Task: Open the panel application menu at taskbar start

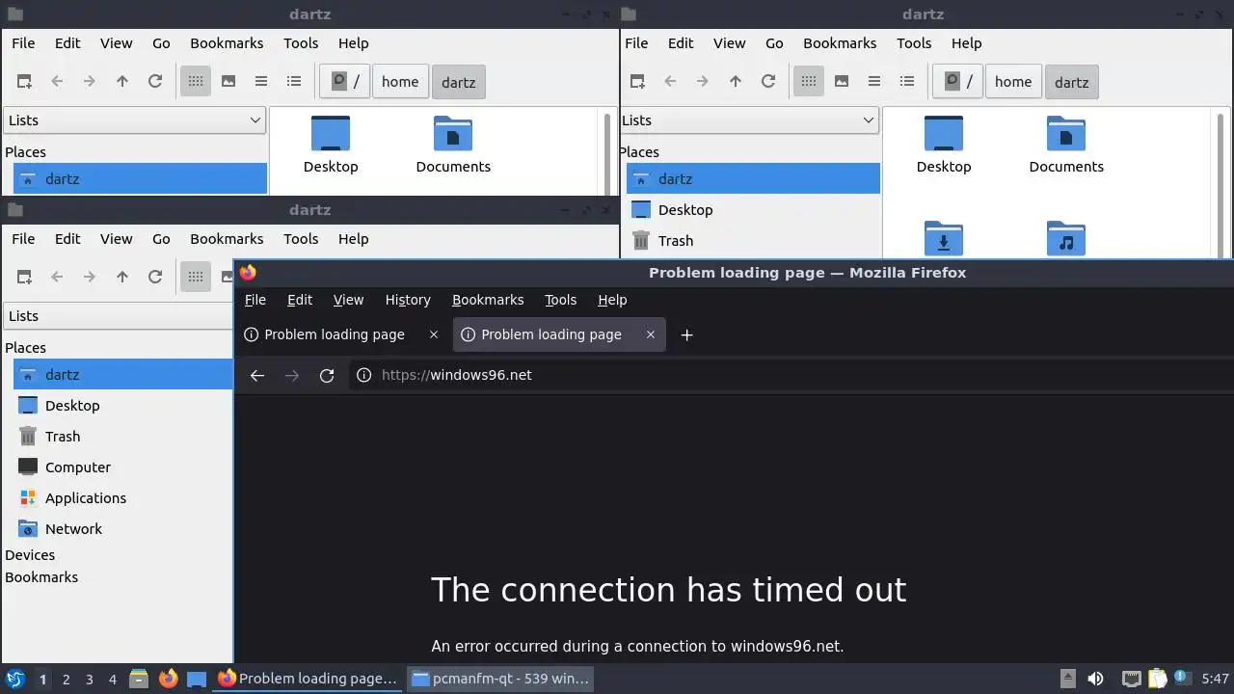Action: point(15,679)
